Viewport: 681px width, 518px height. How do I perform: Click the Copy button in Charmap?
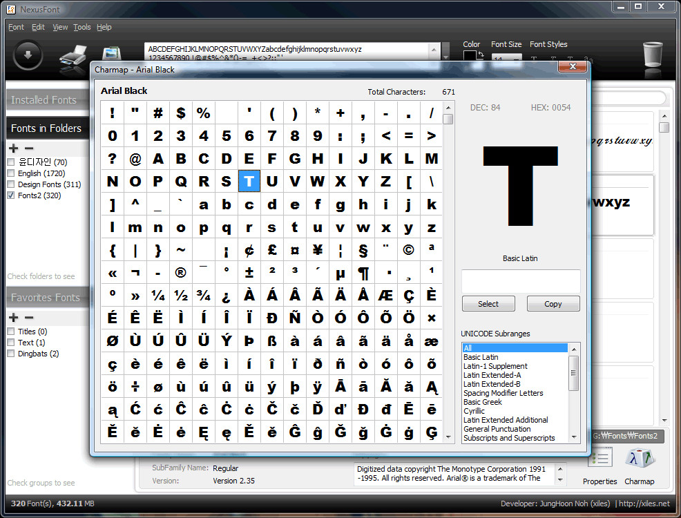(x=553, y=304)
